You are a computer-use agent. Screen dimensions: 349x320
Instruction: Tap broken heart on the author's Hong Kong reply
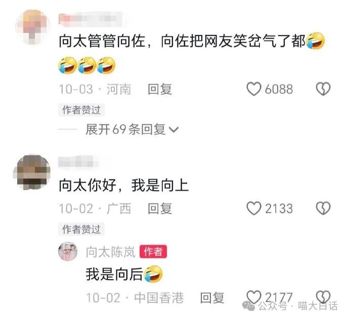click(x=323, y=297)
